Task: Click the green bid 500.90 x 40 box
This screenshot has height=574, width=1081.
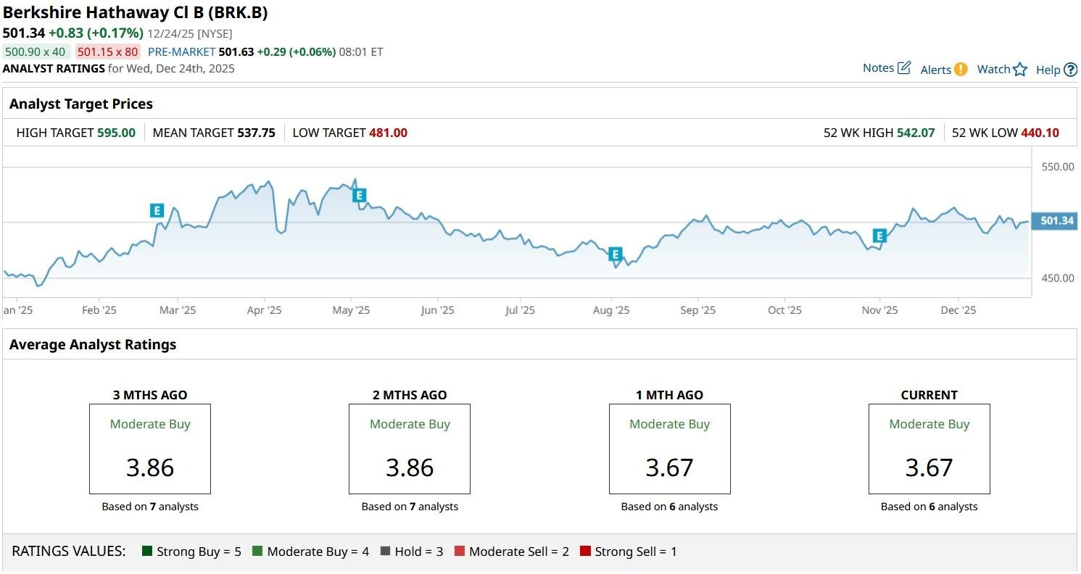Action: (x=35, y=52)
